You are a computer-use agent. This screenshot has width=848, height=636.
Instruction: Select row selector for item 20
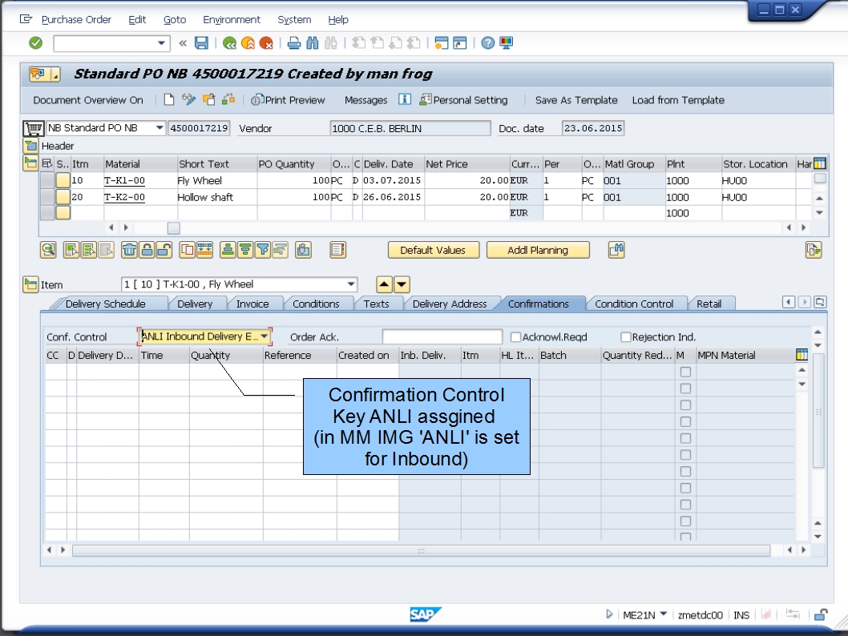[47, 197]
